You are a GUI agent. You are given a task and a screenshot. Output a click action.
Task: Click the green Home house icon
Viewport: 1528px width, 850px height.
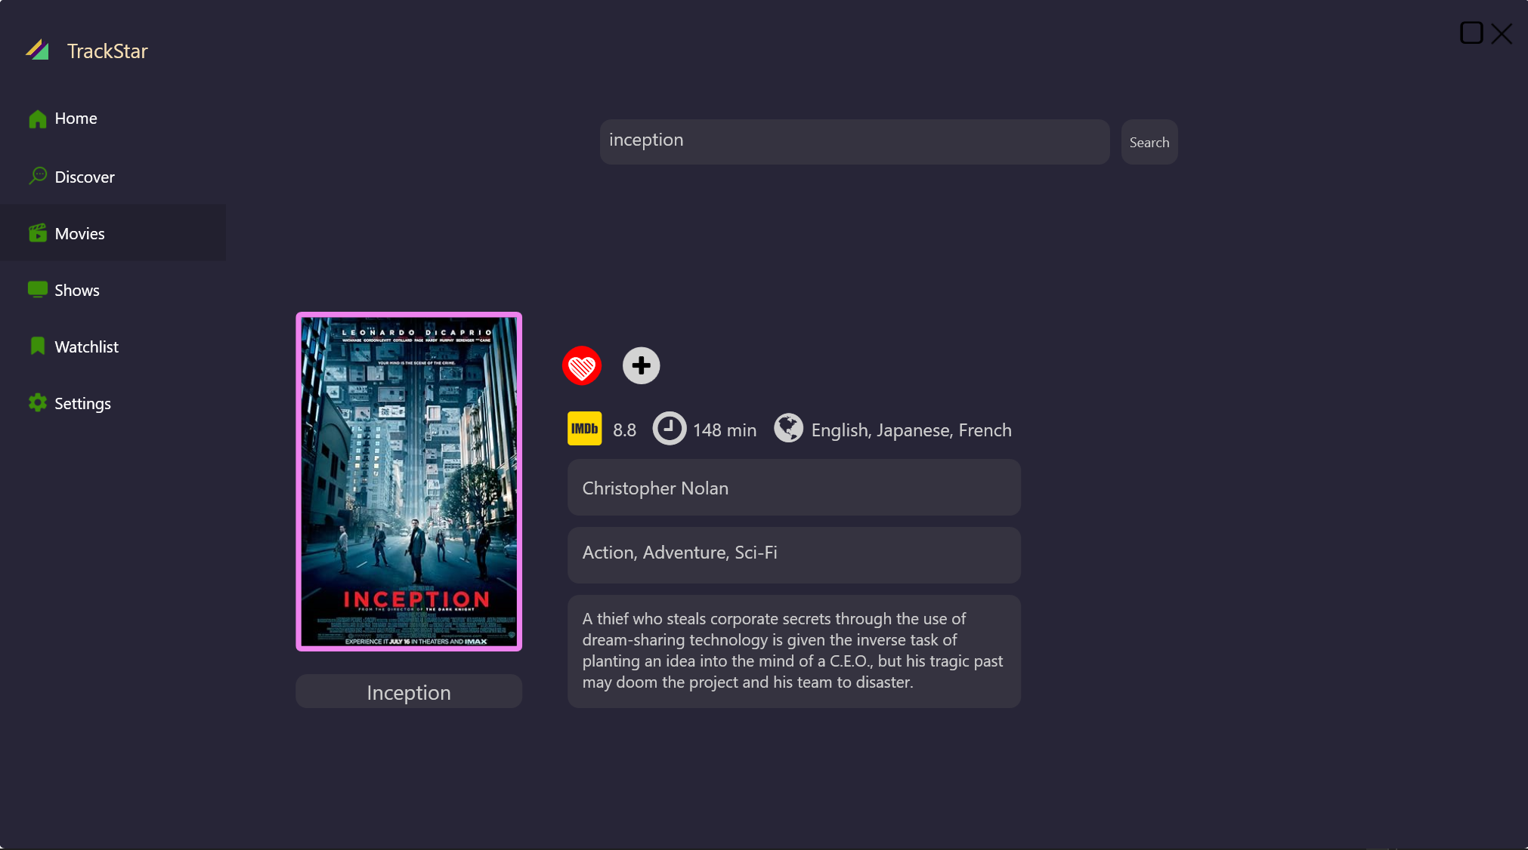pyautogui.click(x=37, y=119)
